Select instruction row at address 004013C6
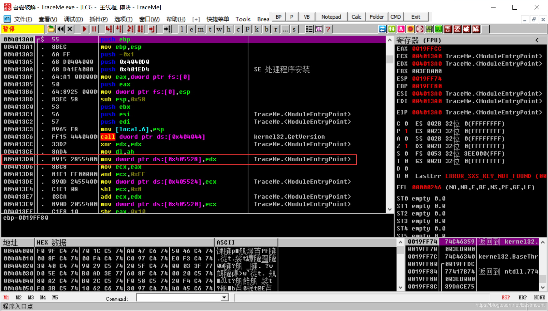The image size is (548, 311). coord(193,137)
